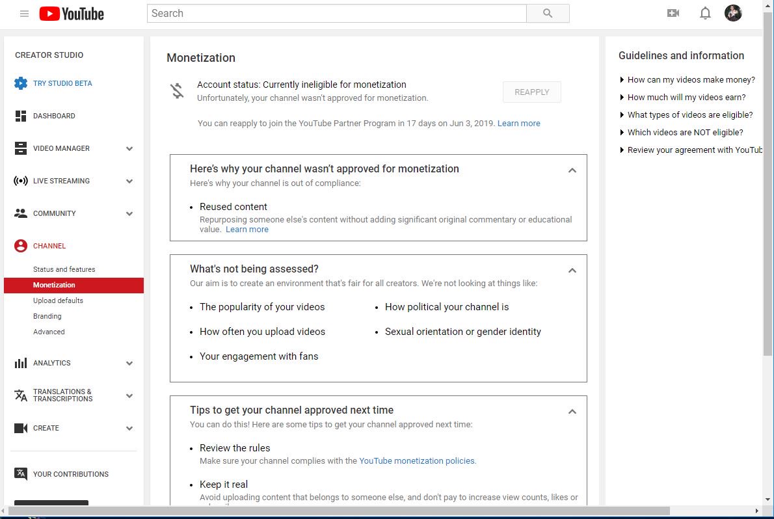
Task: Click the search magnifier button
Action: pyautogui.click(x=548, y=14)
